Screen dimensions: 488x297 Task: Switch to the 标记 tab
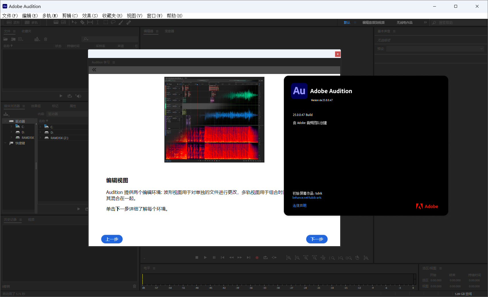pyautogui.click(x=55, y=106)
